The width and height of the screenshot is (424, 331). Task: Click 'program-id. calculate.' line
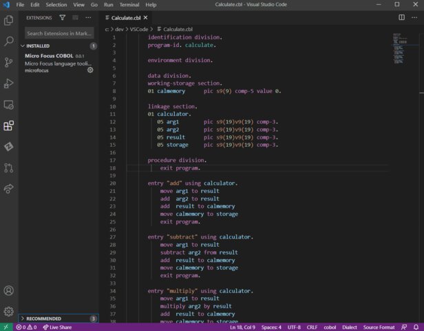click(182, 45)
